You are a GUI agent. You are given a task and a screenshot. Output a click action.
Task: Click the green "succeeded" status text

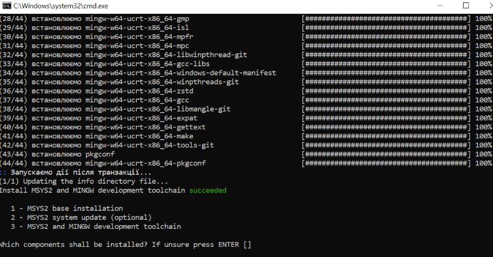(x=208, y=191)
